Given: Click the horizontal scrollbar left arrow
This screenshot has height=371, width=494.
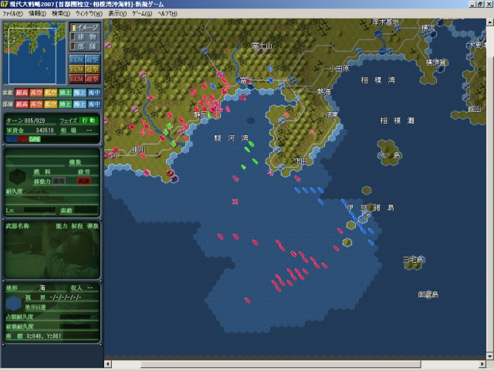Looking at the screenshot, I should 107,364.
